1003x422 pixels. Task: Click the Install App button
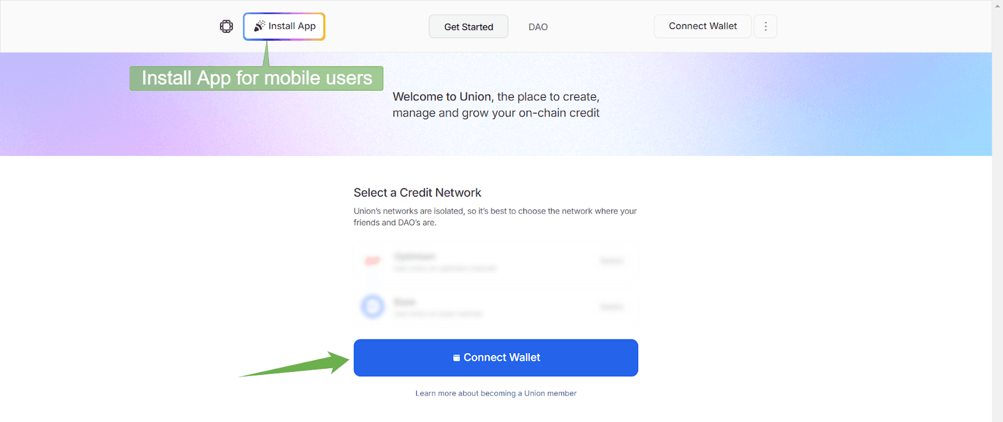click(284, 26)
